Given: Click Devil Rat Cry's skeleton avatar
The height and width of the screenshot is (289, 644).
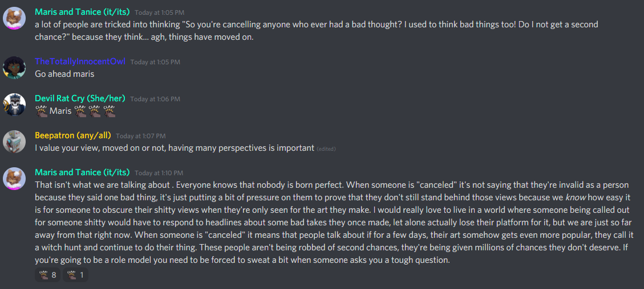Looking at the screenshot, I should [14, 104].
